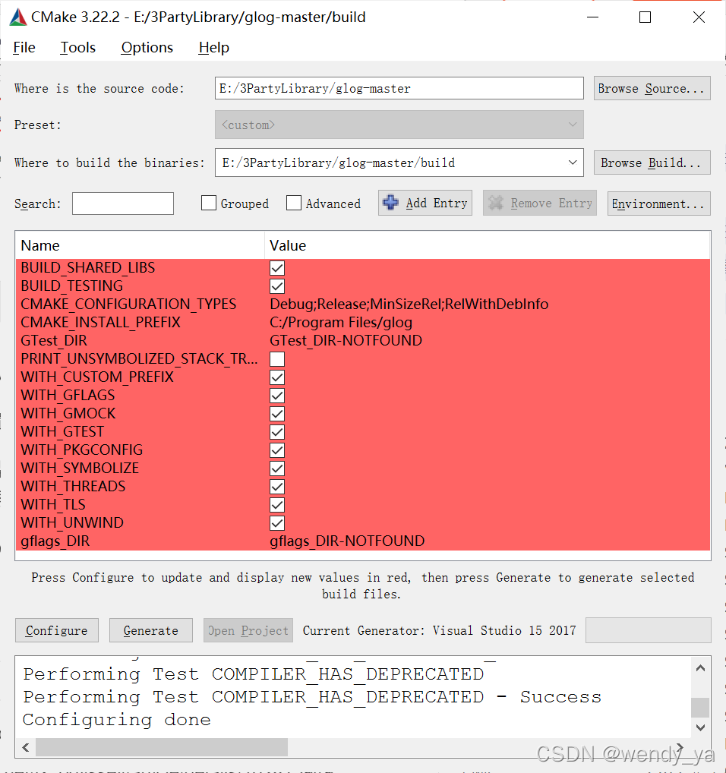726x773 pixels.
Task: Click the Open Project button
Action: pos(248,630)
